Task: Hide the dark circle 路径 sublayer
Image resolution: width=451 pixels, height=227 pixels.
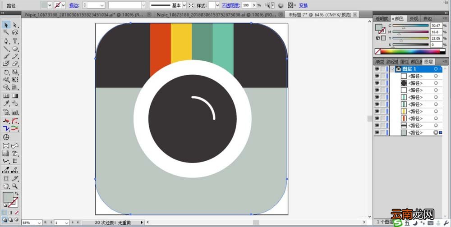Action: [x=377, y=83]
